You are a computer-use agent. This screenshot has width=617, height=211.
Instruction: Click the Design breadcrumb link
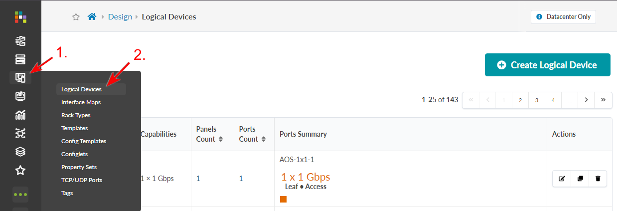point(120,17)
